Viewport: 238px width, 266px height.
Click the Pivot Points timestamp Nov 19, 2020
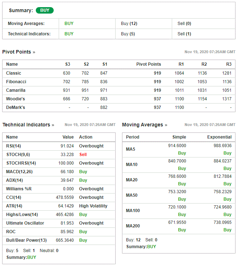(x=210, y=52)
